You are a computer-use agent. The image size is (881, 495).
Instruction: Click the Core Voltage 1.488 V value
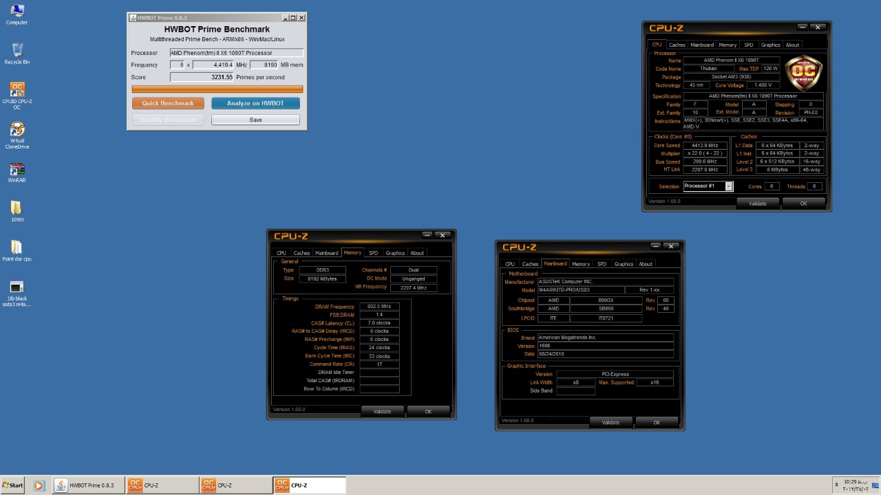762,85
